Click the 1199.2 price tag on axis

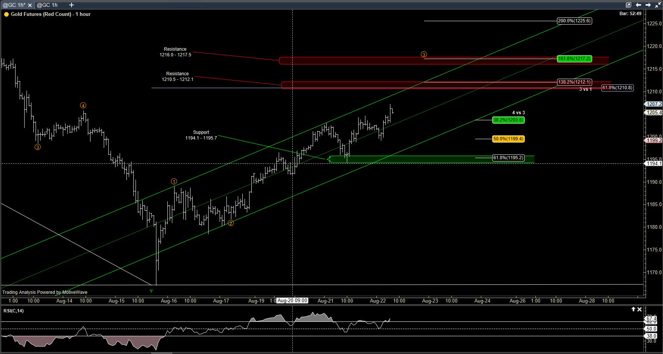tap(654, 140)
